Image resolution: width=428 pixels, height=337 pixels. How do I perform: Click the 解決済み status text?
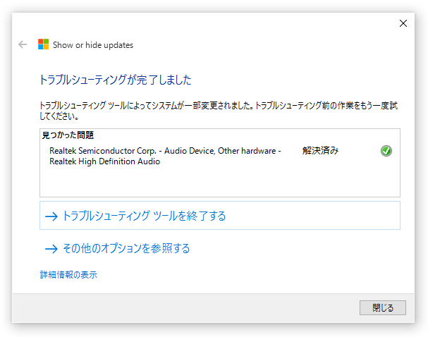[320, 151]
